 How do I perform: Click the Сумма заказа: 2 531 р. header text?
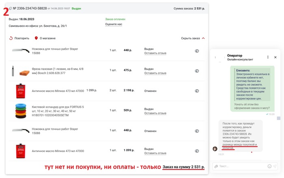coord(189,9)
